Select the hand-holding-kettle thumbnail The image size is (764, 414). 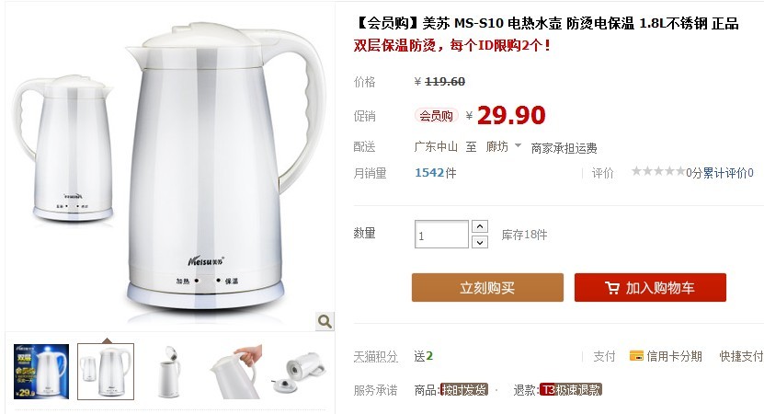coord(235,372)
